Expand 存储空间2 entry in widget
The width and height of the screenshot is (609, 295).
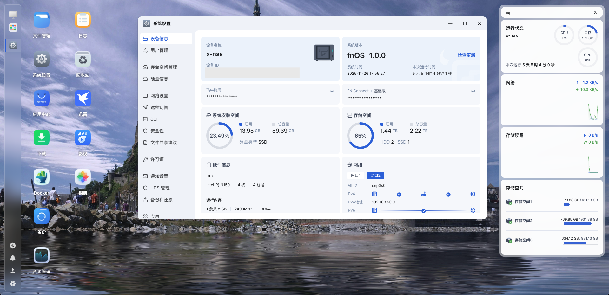click(523, 221)
